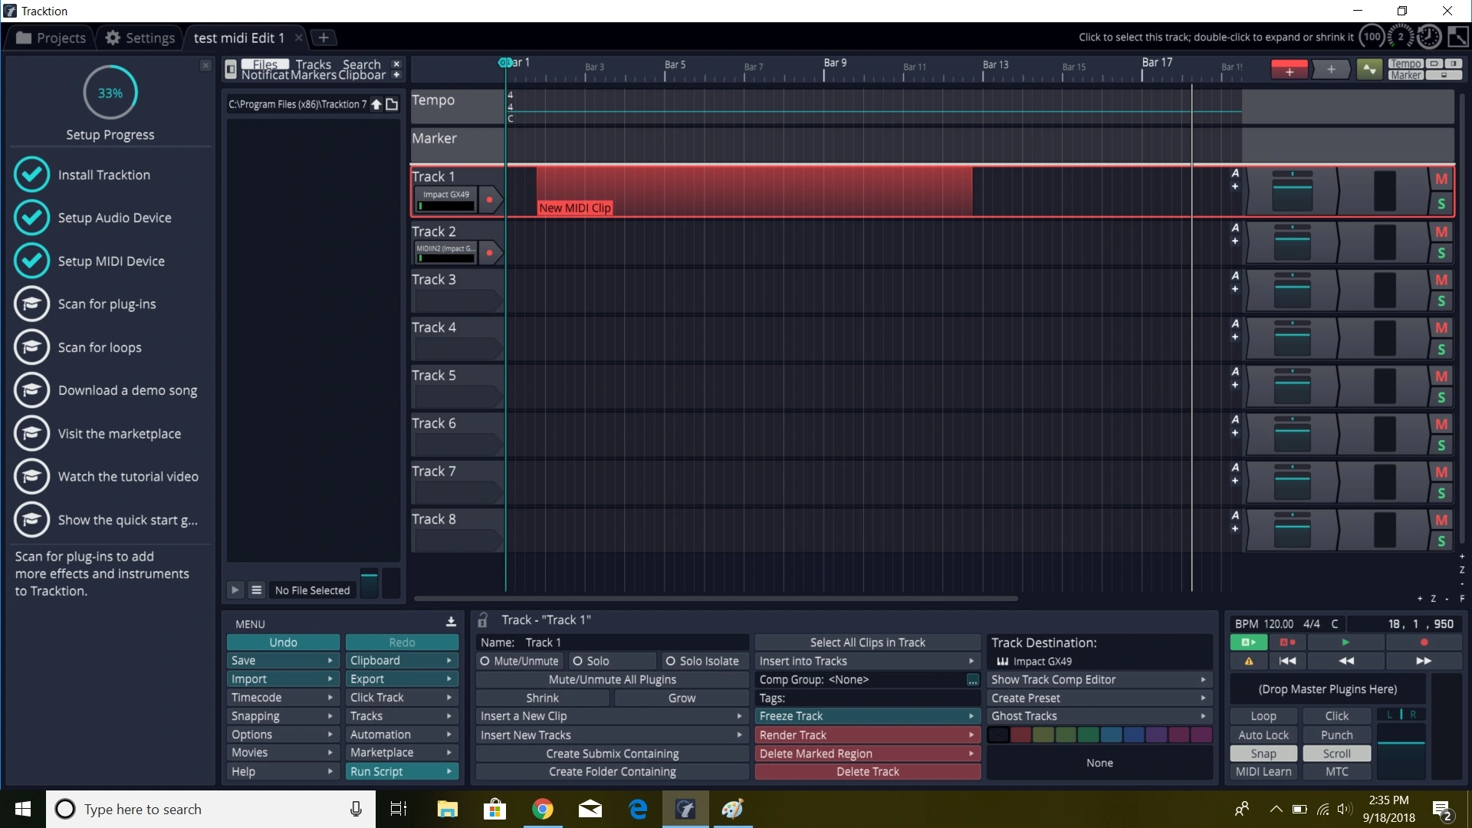
Task: Solo Track 2 with S button
Action: [1441, 253]
